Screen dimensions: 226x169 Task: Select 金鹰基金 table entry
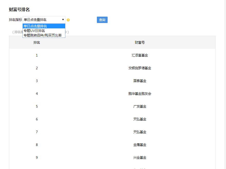pyautogui.click(x=140, y=145)
